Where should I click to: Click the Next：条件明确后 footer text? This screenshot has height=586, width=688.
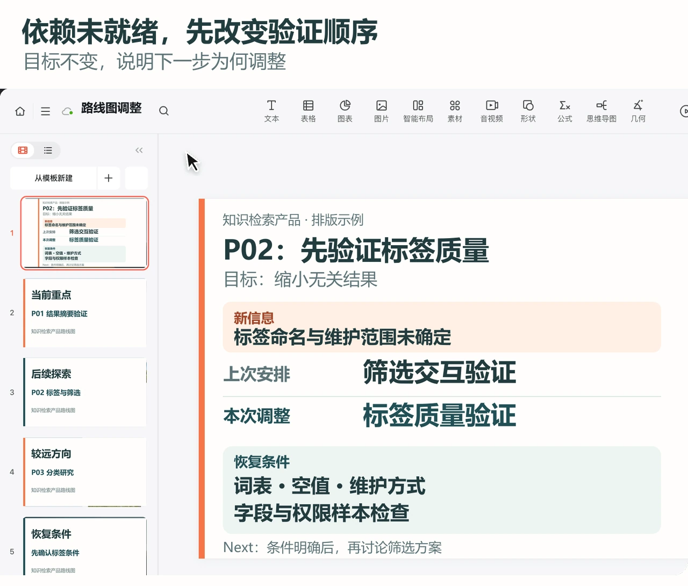tap(332, 547)
